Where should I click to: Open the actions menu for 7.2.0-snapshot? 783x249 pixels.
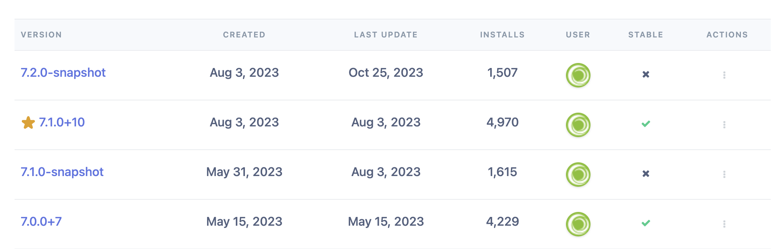pyautogui.click(x=724, y=75)
